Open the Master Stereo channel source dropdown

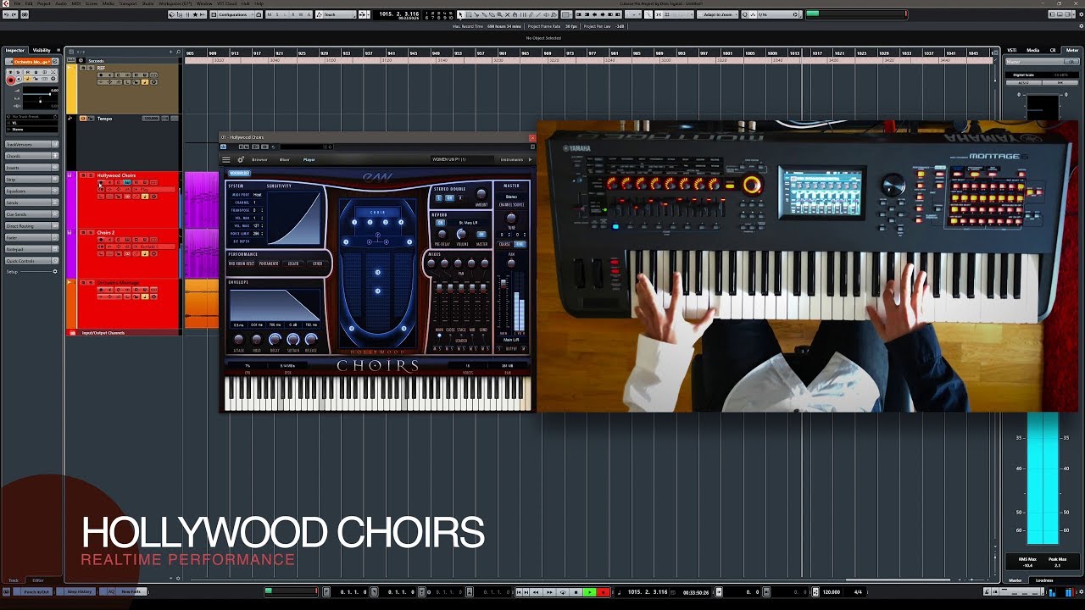(511, 197)
